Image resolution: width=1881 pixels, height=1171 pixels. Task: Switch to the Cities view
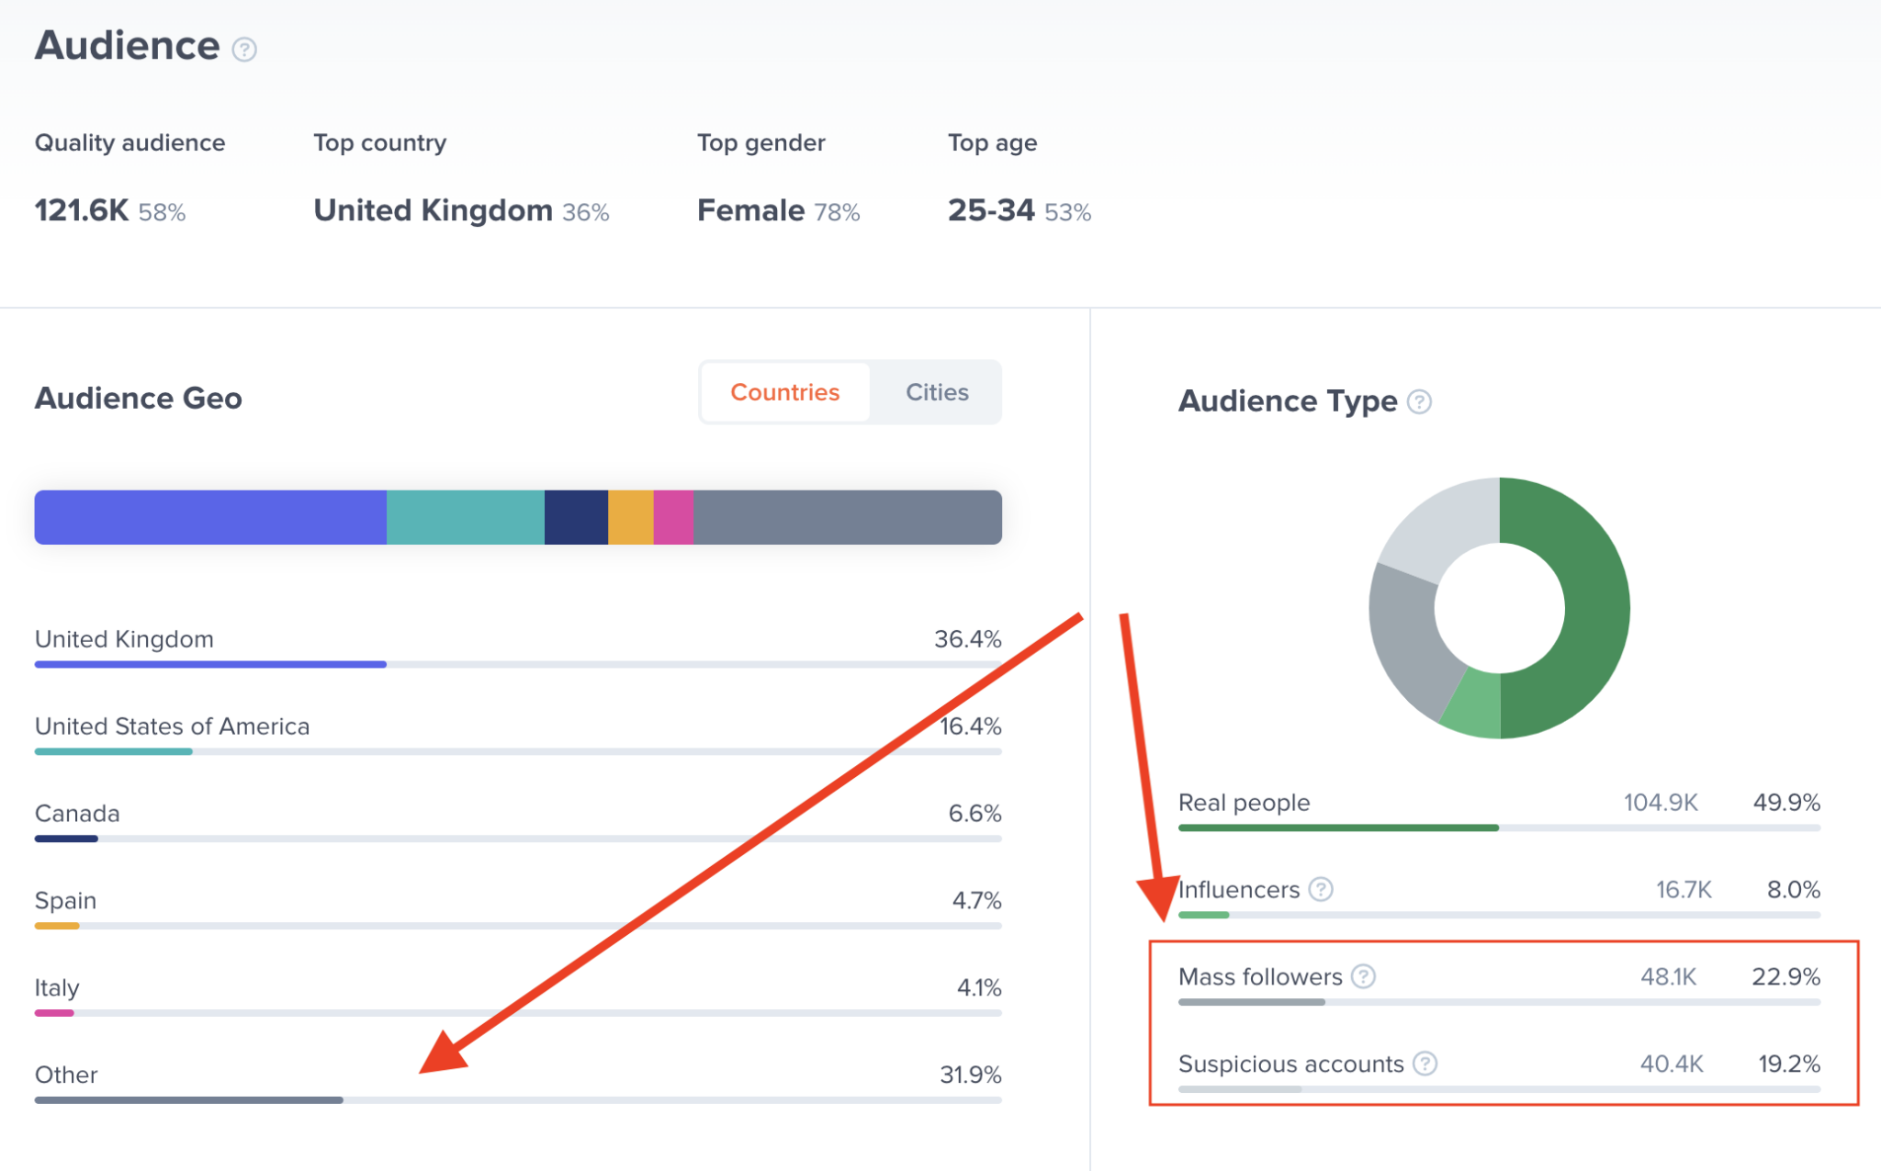935,392
